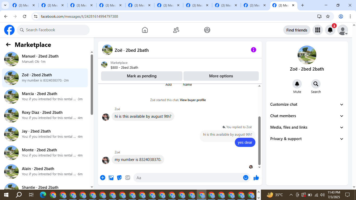This screenshot has width=356, height=200.
Task: Go back with the Marketplace arrow
Action: pyautogui.click(x=8, y=45)
